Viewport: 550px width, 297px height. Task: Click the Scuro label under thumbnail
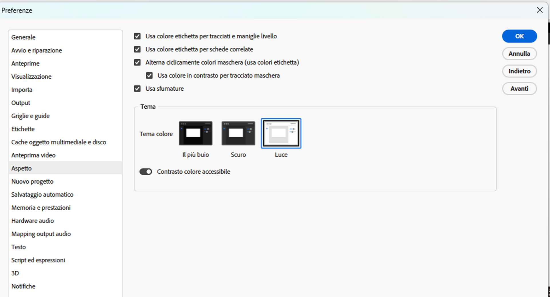click(x=238, y=155)
